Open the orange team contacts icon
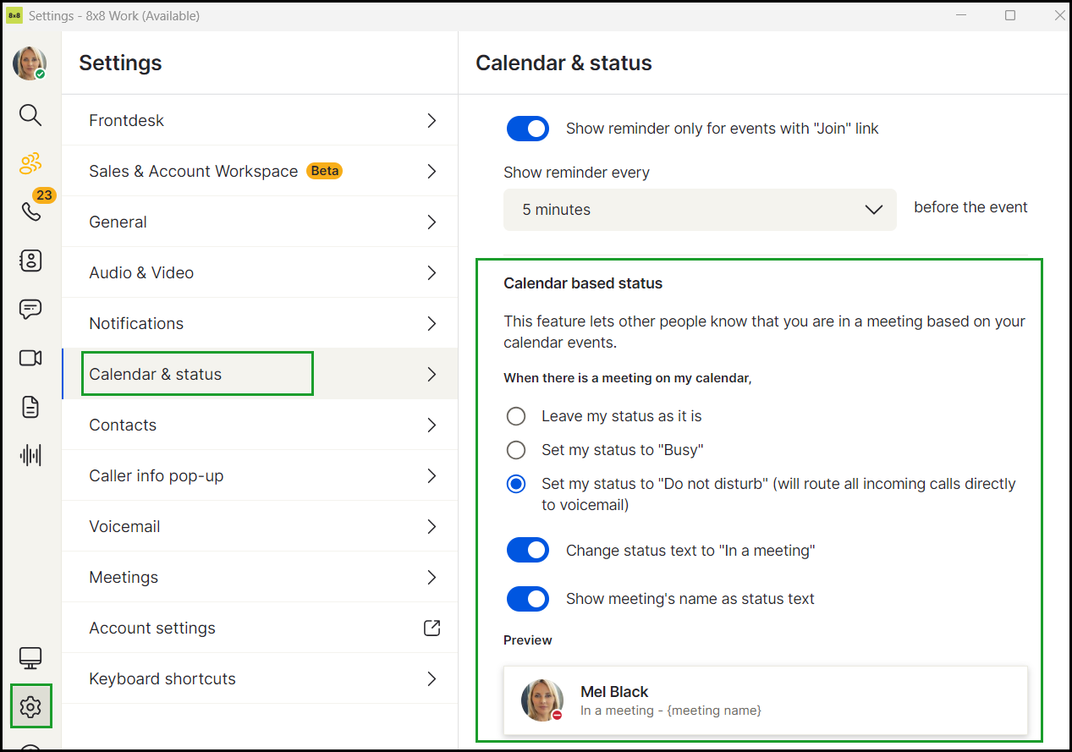Screen dimensions: 1072x752 pyautogui.click(x=30, y=163)
